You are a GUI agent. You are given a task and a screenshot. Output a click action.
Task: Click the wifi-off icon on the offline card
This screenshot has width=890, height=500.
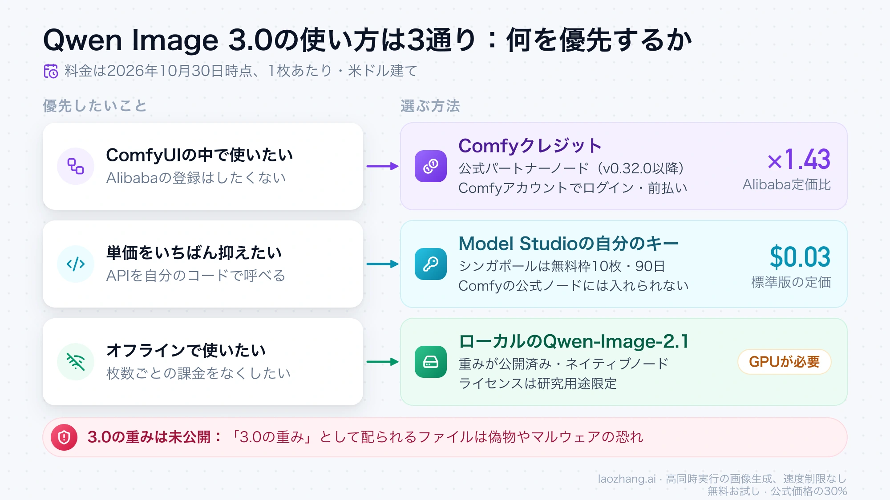click(x=76, y=362)
